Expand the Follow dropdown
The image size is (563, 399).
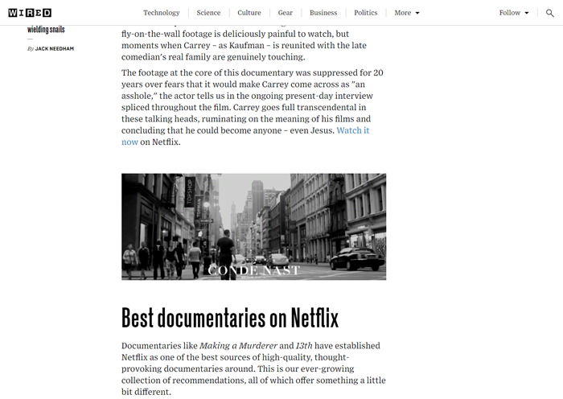(514, 13)
